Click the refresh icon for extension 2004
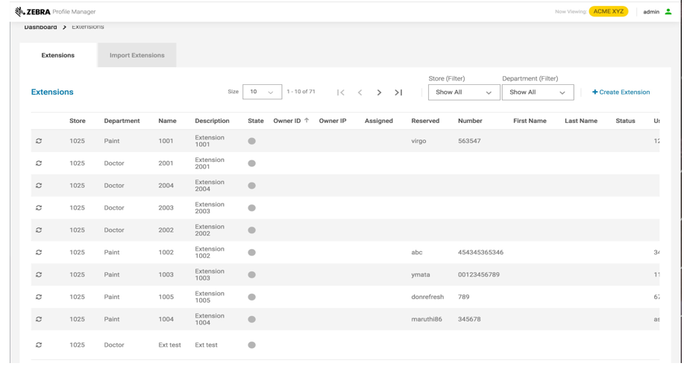Viewport: 684px width, 378px height. click(39, 186)
